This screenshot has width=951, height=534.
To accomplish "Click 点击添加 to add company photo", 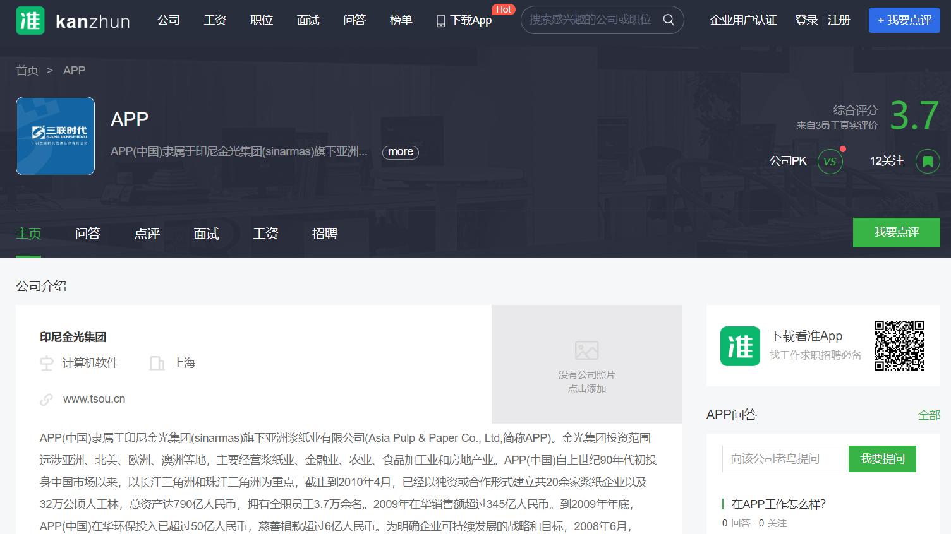I will coord(586,388).
